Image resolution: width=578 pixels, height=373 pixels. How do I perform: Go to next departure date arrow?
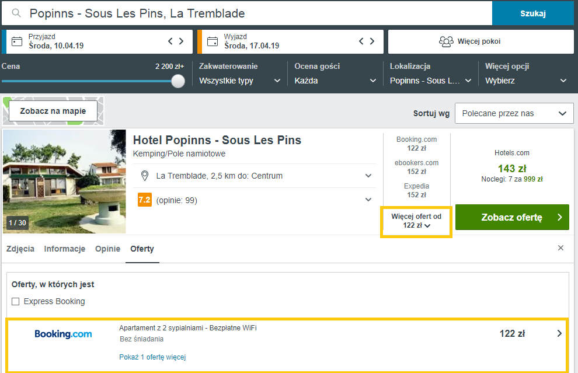pos(372,41)
